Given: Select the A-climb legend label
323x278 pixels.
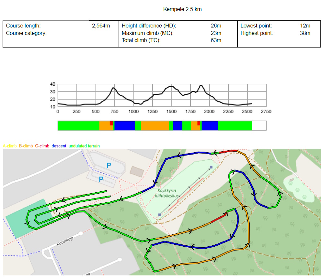Looking at the screenshot, I should pos(10,146).
